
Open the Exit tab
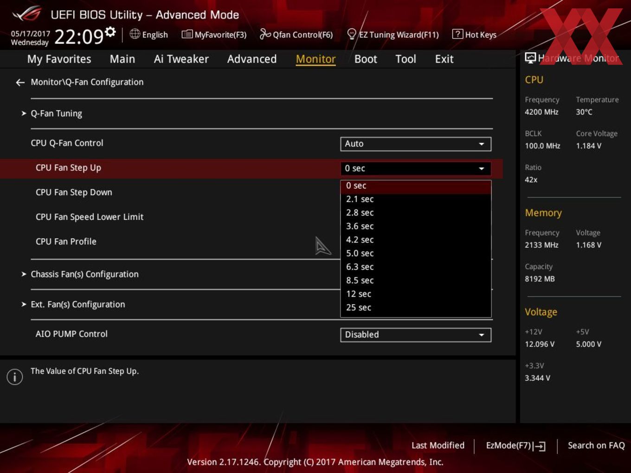pos(444,59)
